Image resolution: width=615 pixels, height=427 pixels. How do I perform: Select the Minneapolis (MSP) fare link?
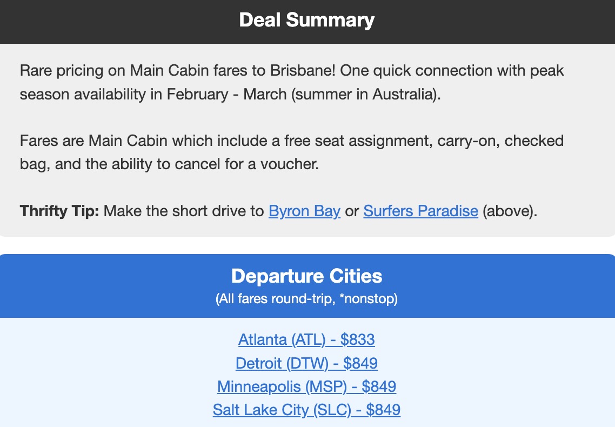click(x=306, y=387)
